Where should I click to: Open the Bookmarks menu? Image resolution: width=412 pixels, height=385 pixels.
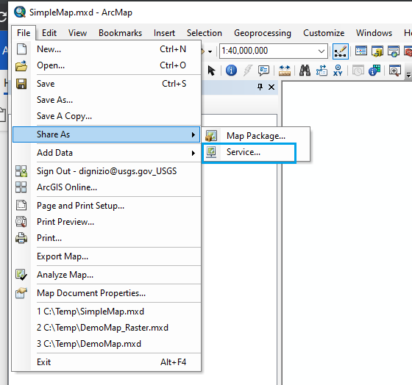tap(120, 33)
